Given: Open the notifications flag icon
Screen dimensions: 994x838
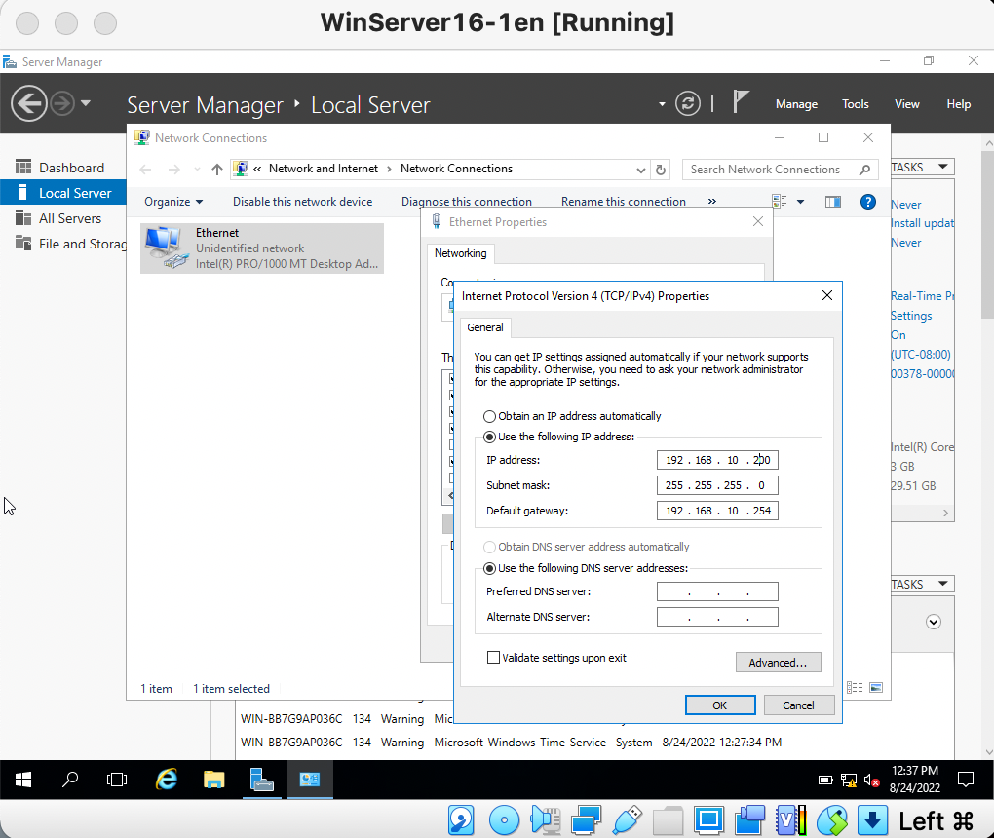Looking at the screenshot, I should coord(740,101).
